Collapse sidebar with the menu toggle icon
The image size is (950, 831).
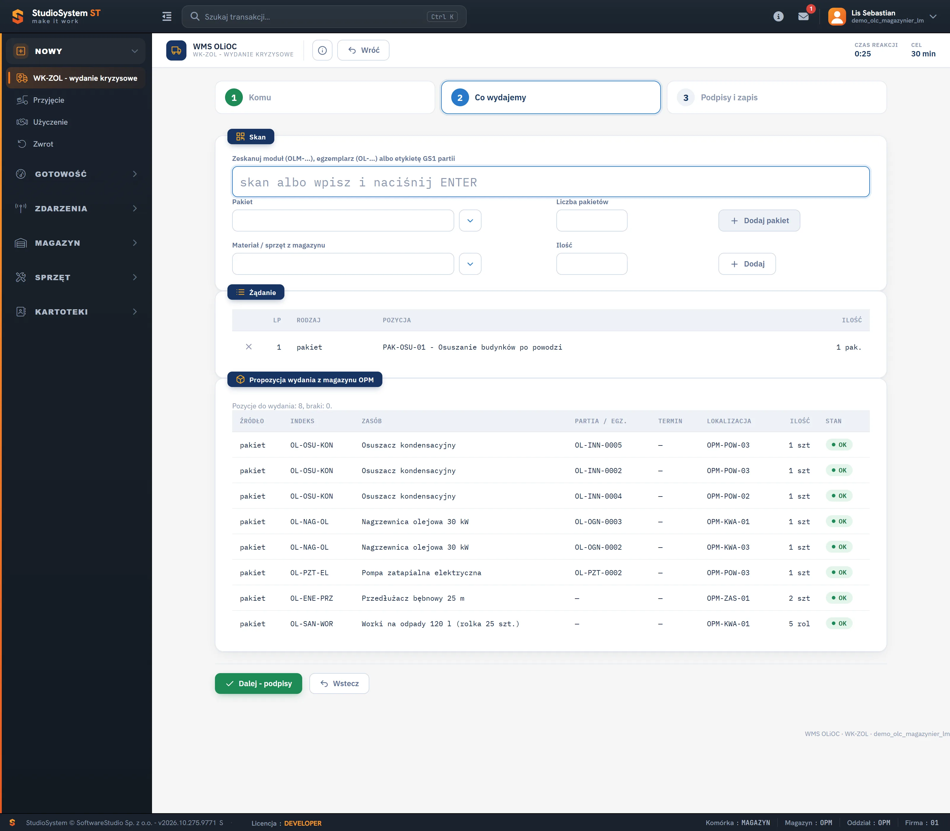coord(167,17)
